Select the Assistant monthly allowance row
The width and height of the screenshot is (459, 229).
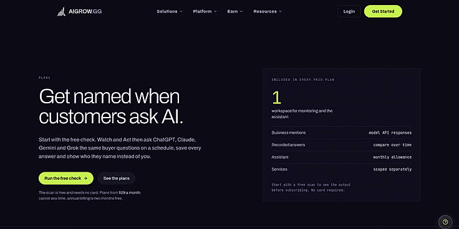coord(341,157)
